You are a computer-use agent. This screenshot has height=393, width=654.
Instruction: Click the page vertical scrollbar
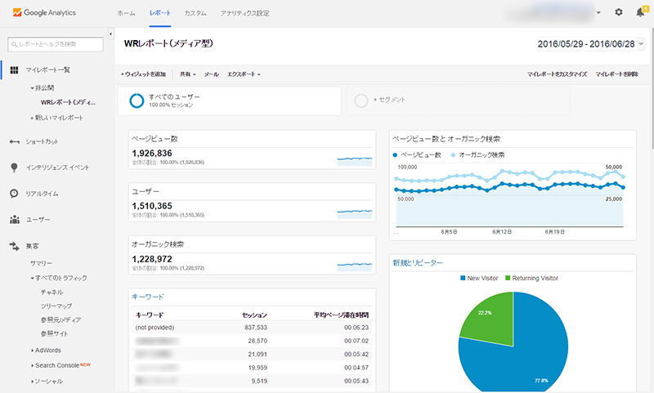(652, 87)
